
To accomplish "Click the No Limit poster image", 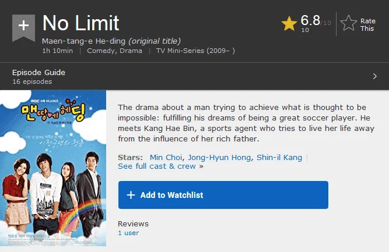I will pyautogui.click(x=53, y=168).
